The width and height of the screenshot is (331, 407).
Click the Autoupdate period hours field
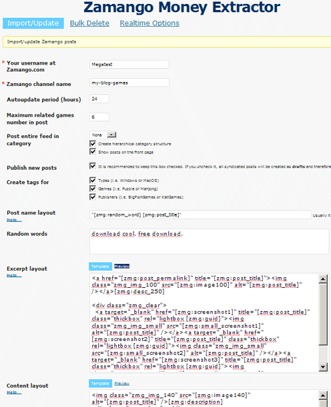coord(99,99)
